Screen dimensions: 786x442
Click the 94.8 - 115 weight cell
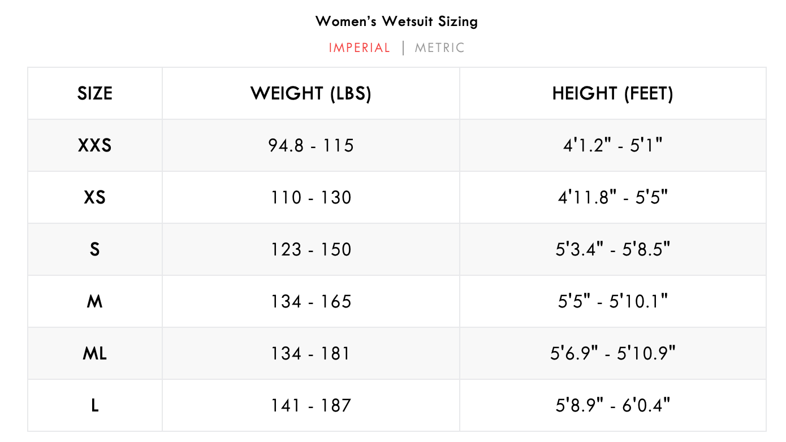(x=311, y=145)
